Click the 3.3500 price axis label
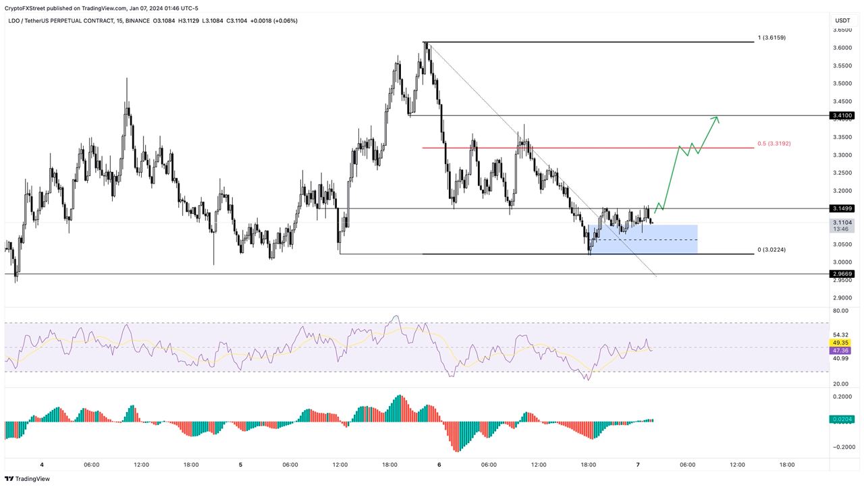Image resolution: width=864 pixels, height=487 pixels. [842, 137]
